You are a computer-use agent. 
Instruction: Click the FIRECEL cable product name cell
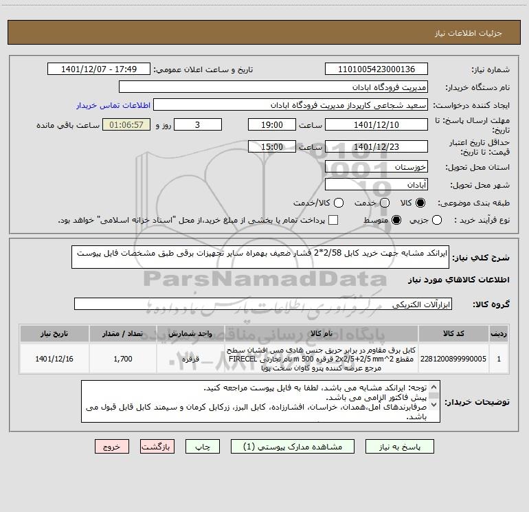[322, 359]
